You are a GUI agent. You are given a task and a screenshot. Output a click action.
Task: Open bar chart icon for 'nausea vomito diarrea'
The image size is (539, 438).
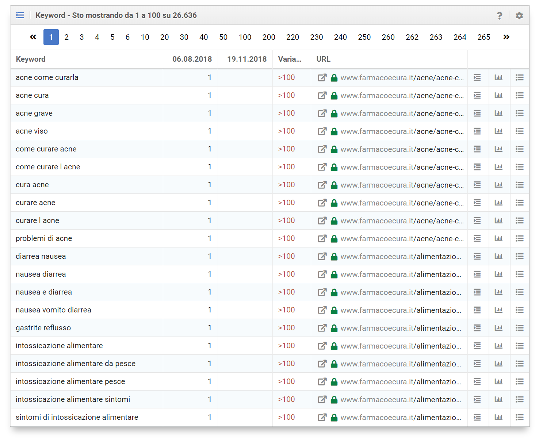(498, 310)
